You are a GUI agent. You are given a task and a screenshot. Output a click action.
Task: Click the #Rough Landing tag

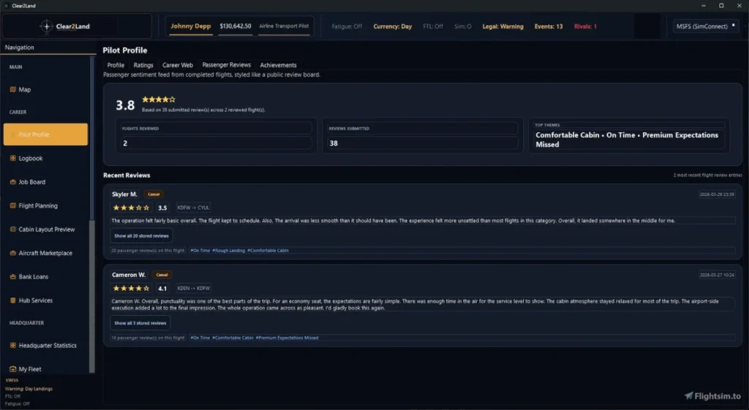point(229,251)
